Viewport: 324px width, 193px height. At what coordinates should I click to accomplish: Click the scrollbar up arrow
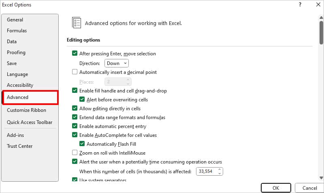click(321, 18)
